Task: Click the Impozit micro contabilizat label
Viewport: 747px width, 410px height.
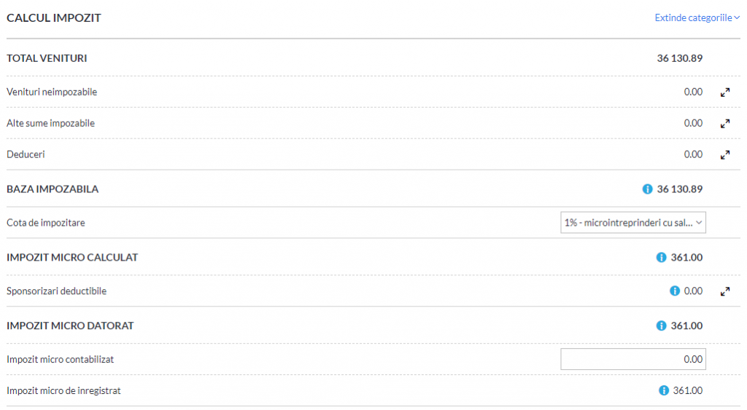Action: (60, 360)
